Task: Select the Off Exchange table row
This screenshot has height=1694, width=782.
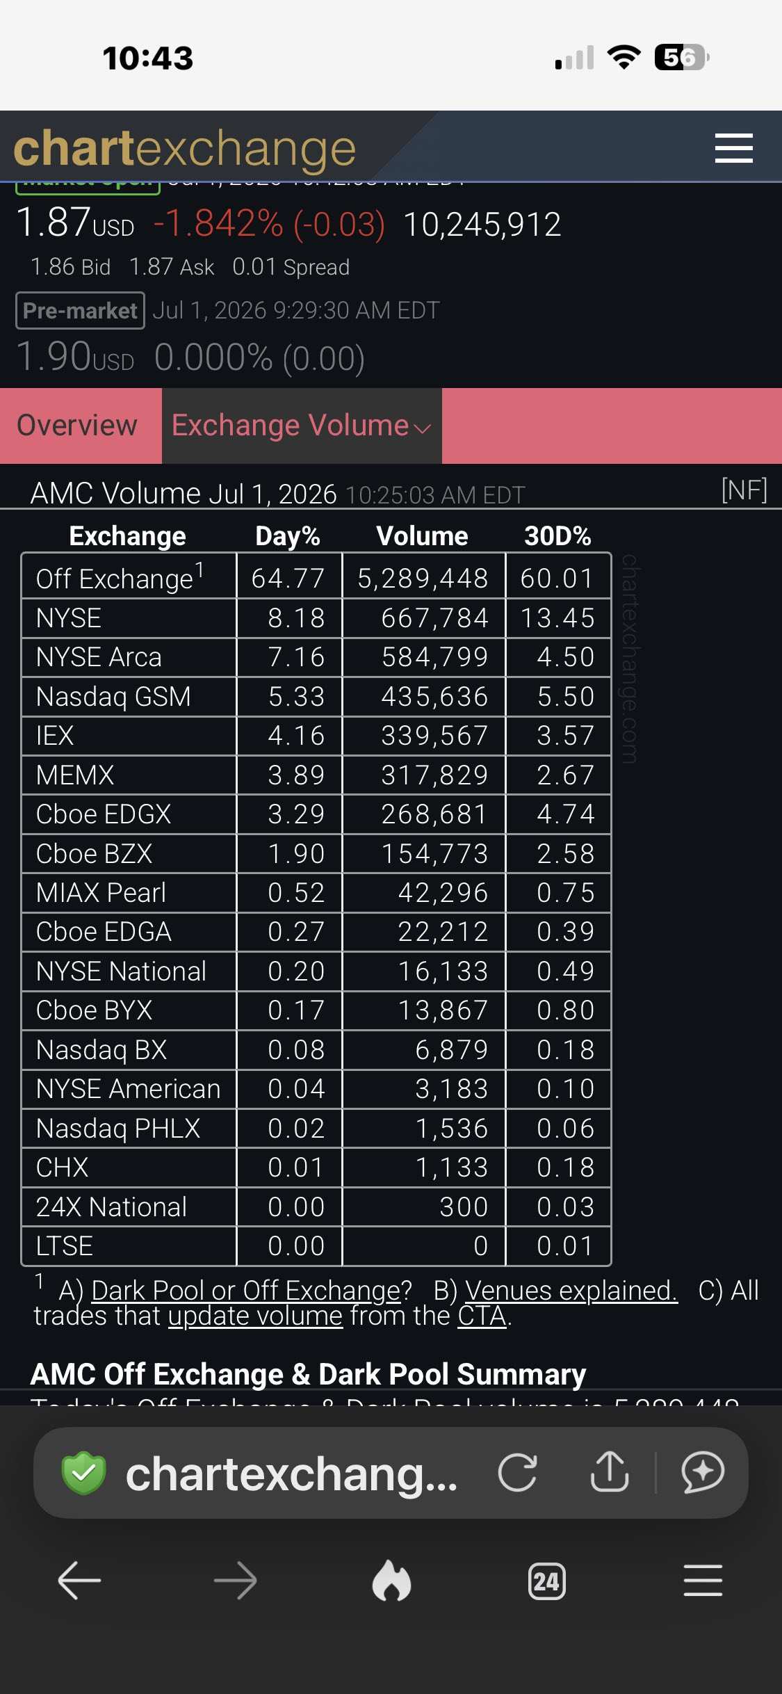Action: pos(316,577)
